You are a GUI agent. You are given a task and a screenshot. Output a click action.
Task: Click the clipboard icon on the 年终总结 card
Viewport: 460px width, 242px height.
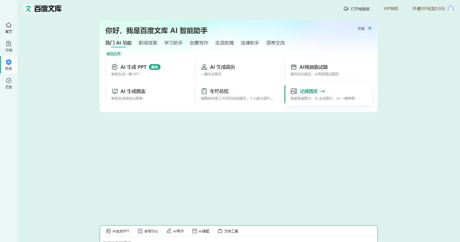pos(204,91)
